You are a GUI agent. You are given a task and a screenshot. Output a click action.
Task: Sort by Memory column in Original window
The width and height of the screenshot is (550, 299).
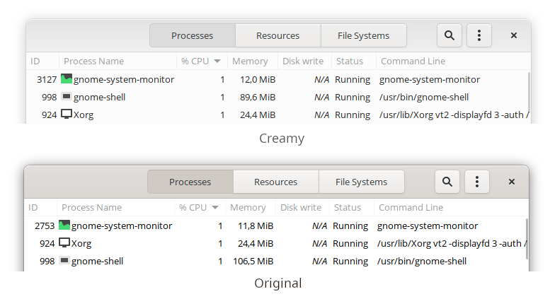click(251, 208)
